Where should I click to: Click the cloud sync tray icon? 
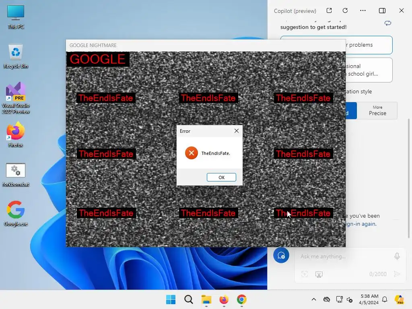327,299
